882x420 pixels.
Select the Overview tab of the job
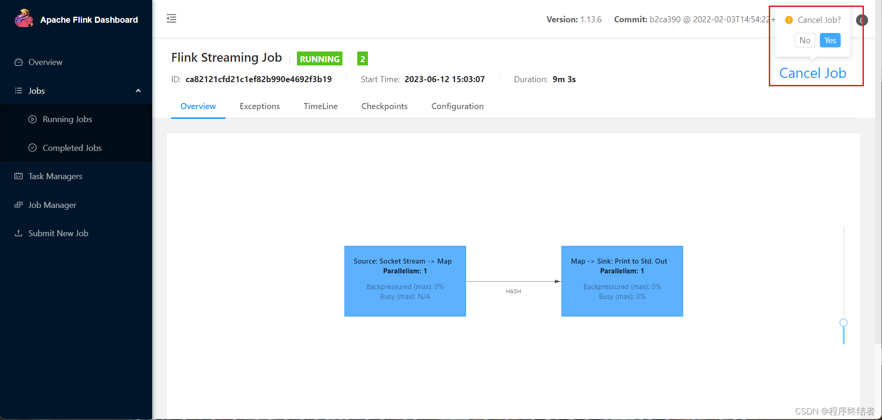198,106
